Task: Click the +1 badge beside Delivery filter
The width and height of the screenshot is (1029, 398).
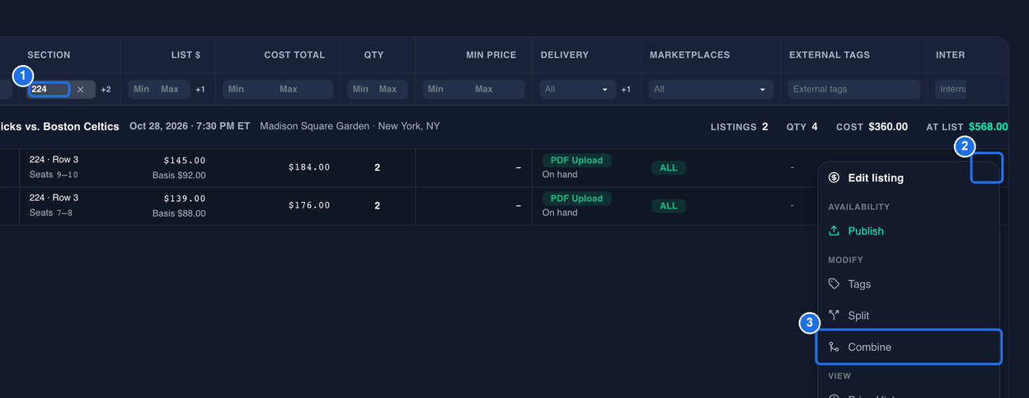Action: click(626, 89)
